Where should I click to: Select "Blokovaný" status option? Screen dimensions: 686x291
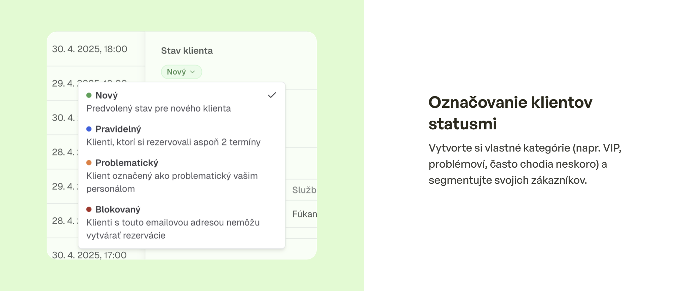point(118,209)
